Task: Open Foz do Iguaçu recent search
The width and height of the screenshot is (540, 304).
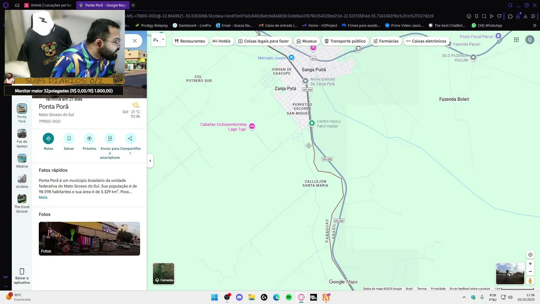Action: [22, 138]
